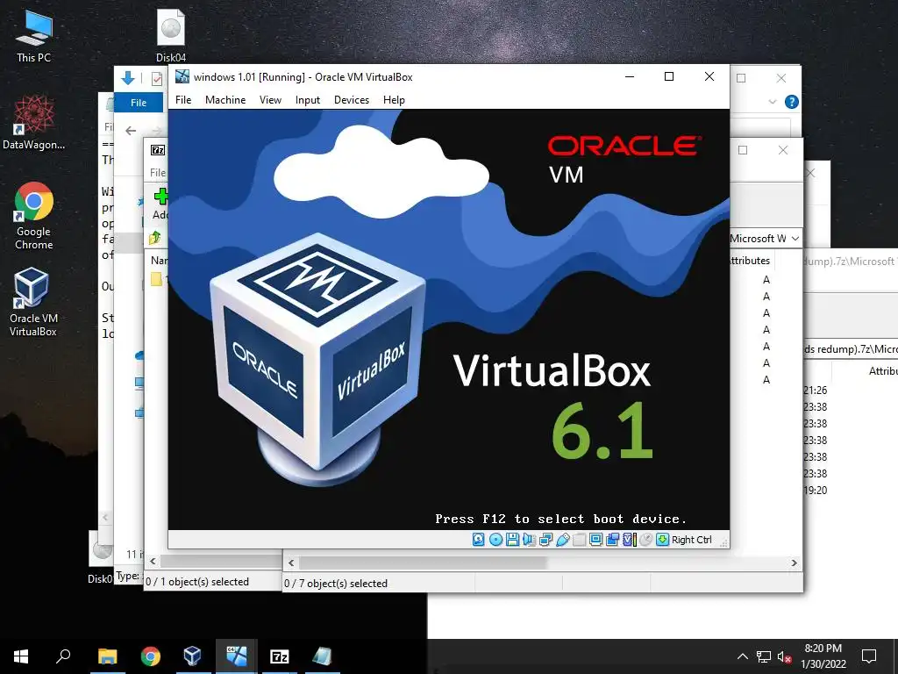Open the Help menu in VirtualBox
The height and width of the screenshot is (674, 898).
(x=394, y=100)
